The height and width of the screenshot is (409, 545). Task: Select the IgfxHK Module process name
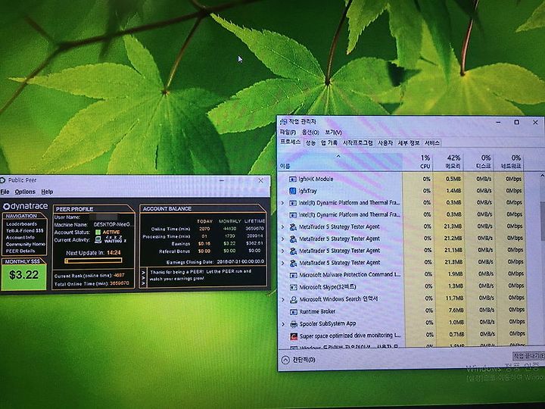click(316, 179)
